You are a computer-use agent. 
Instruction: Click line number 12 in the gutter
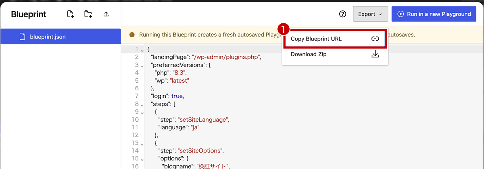click(x=135, y=135)
